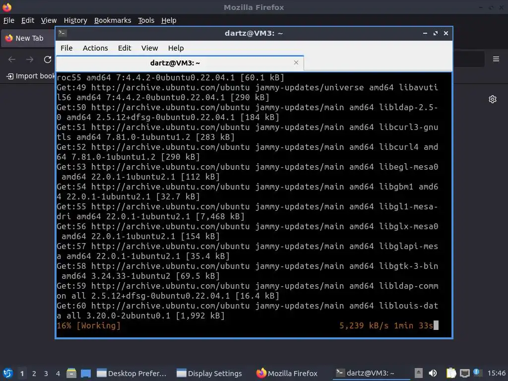508x381 pixels.
Task: Open Firefox File menu
Action: [9, 20]
